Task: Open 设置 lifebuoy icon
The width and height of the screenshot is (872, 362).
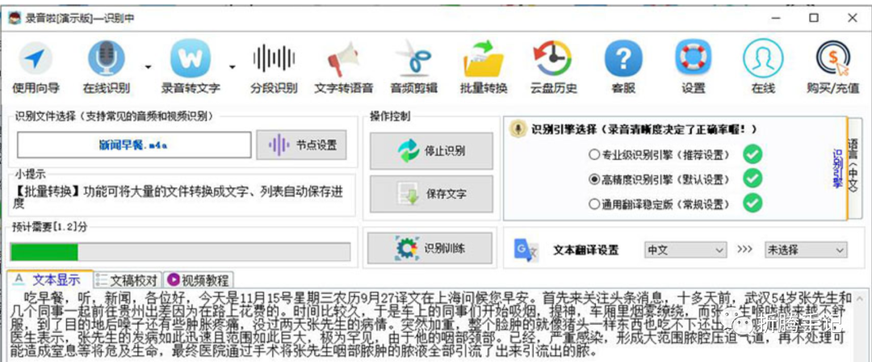Action: pos(693,59)
